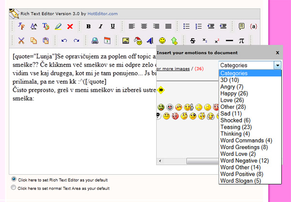This screenshot has height=202, width=291.
Task: Center align the text
Action: (144, 26)
